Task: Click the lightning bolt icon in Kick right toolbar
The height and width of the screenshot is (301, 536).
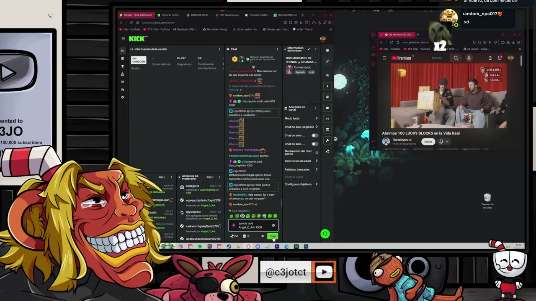Action: pyautogui.click(x=327, y=86)
